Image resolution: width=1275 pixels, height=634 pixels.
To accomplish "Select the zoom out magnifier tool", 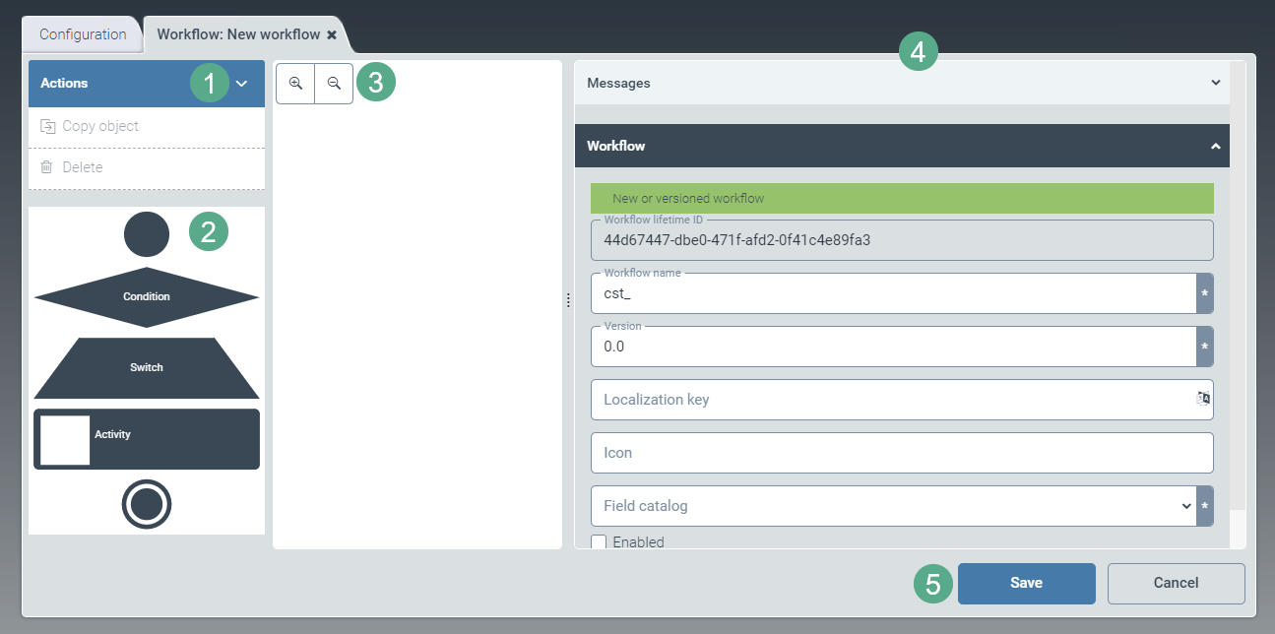I will 334,83.
